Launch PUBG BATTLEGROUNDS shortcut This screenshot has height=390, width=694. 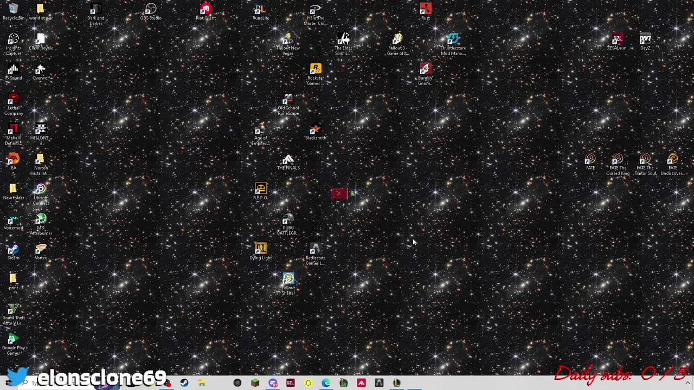(288, 224)
